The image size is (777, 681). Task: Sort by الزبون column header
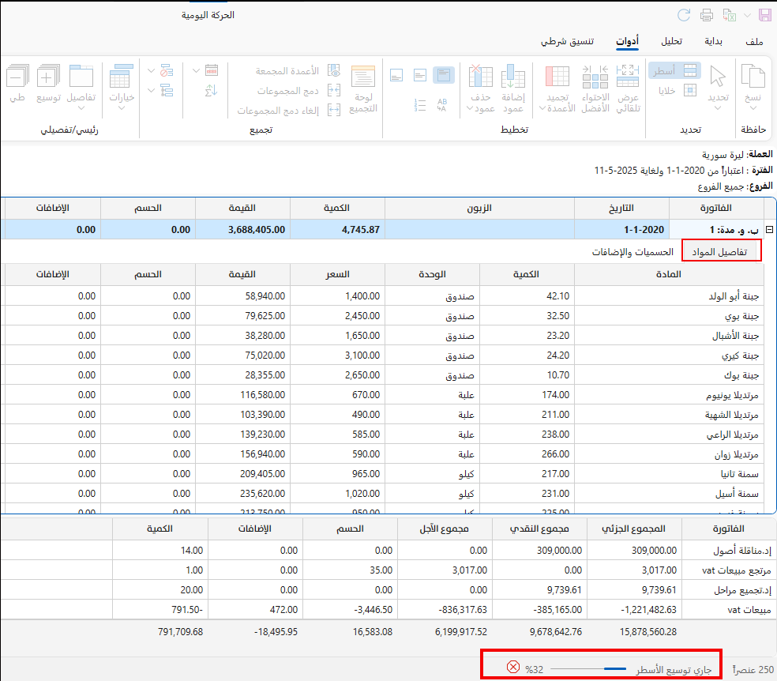click(479, 208)
